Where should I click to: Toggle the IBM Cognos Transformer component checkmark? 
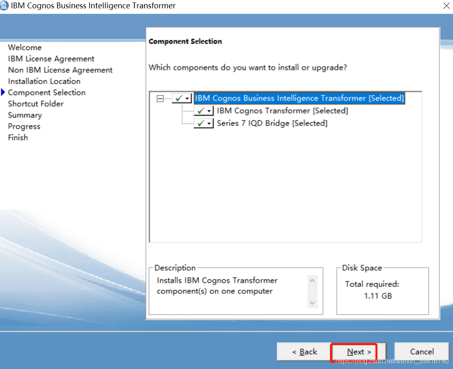click(201, 111)
